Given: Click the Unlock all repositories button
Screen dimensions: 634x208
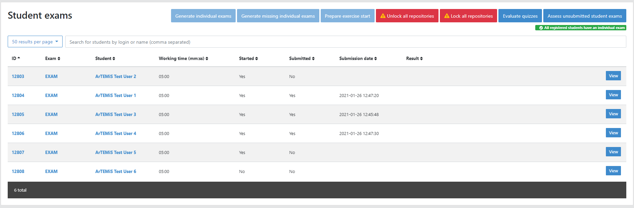Looking at the screenshot, I should tap(407, 16).
